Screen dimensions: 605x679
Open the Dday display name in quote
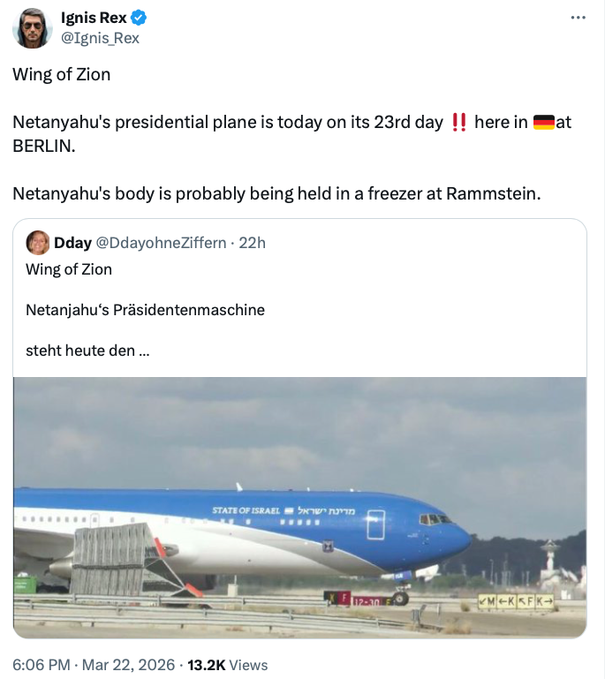72,243
